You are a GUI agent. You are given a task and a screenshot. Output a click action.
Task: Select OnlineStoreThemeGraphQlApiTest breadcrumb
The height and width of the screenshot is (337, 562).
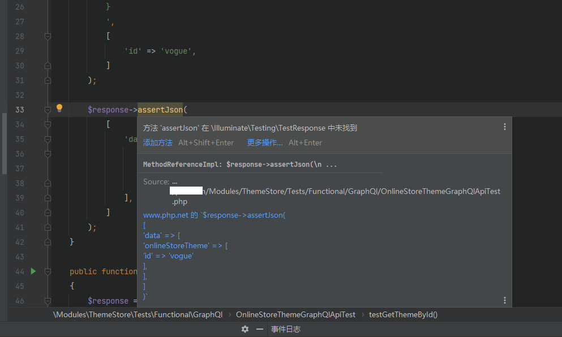295,314
